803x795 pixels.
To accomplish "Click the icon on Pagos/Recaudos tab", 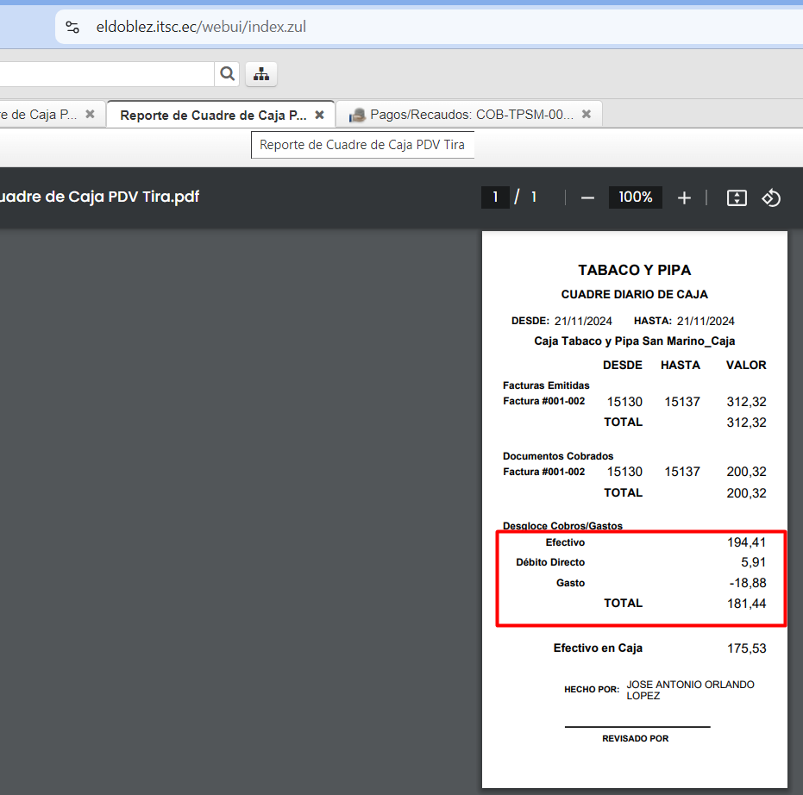I will (x=357, y=115).
